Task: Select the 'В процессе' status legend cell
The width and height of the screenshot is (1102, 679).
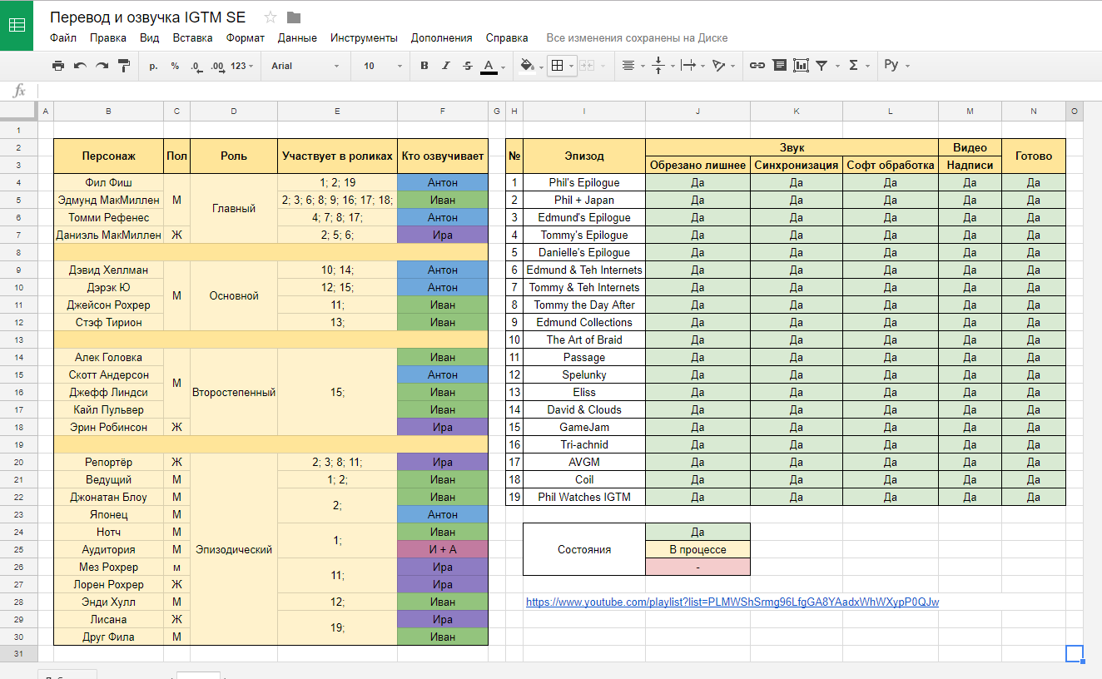Action: [x=697, y=549]
